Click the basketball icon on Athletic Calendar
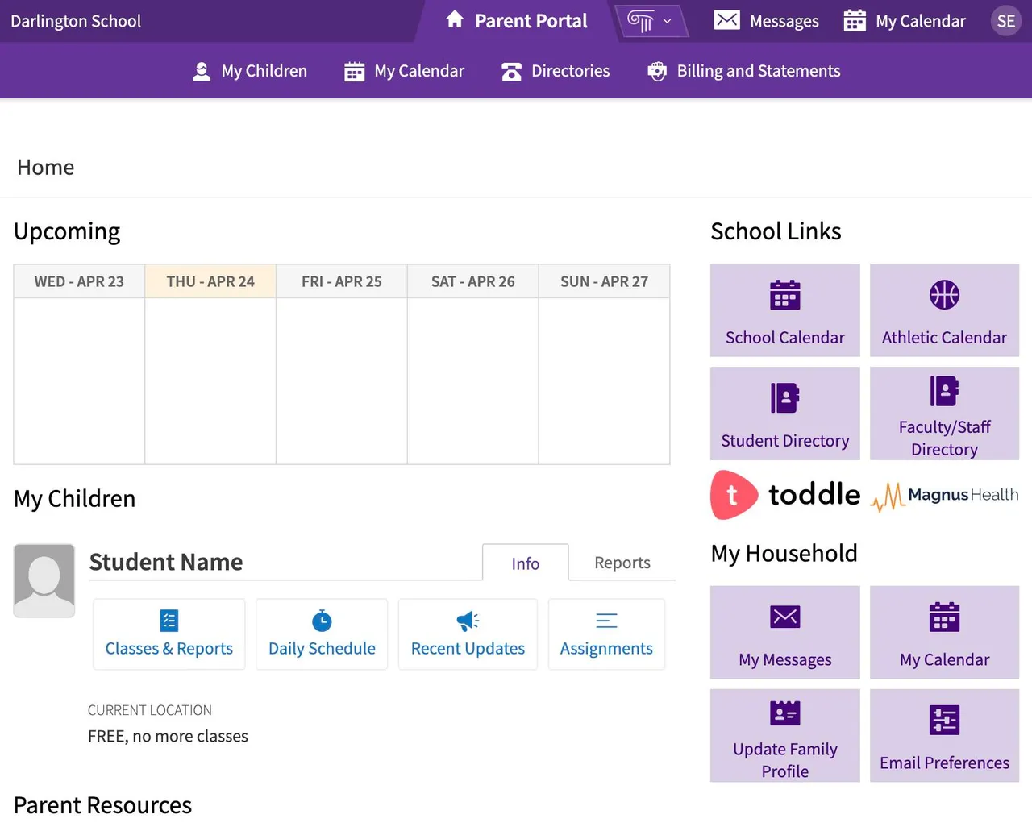1032x827 pixels. [x=945, y=295]
